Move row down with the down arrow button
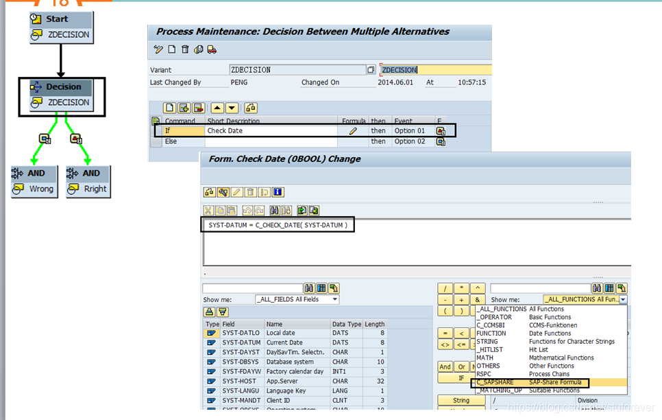 [x=232, y=108]
